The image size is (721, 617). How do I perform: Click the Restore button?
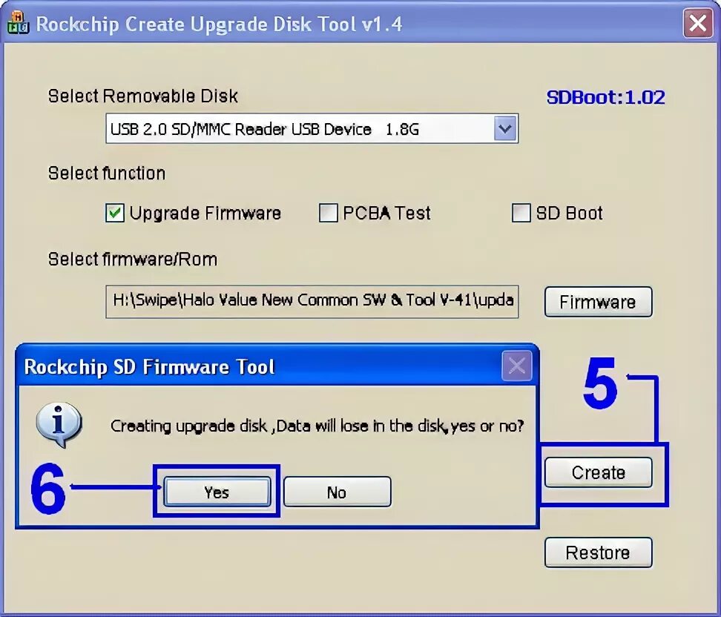pos(598,552)
